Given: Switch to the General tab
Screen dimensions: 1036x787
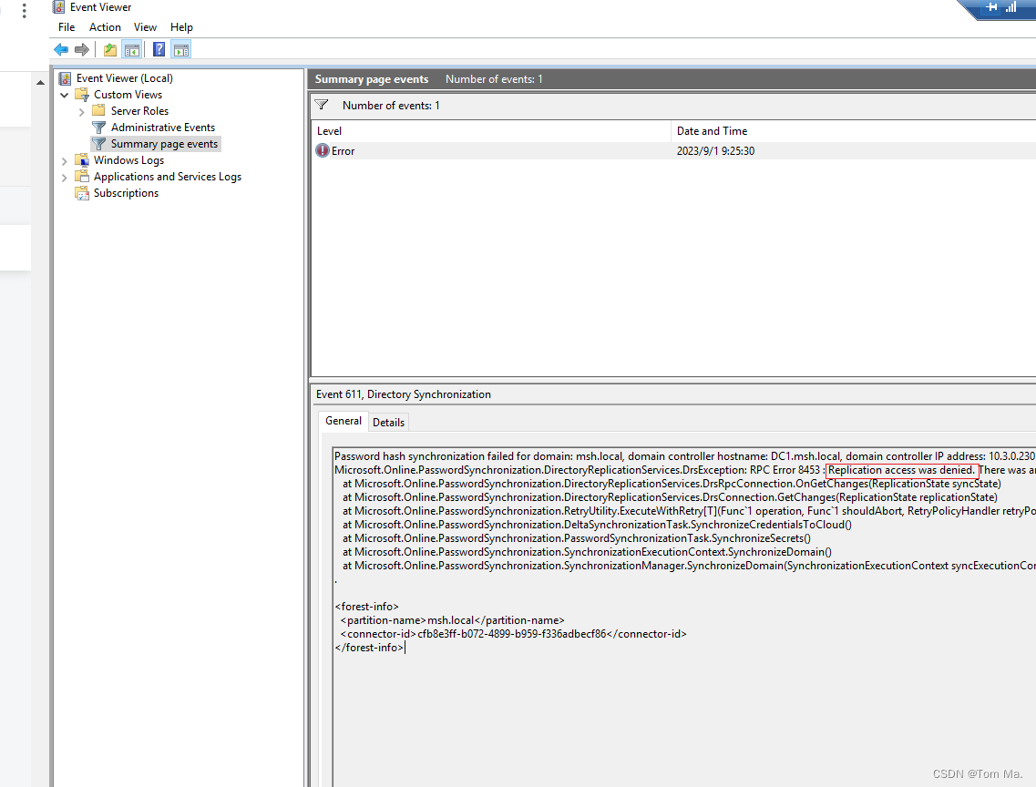Looking at the screenshot, I should (344, 421).
